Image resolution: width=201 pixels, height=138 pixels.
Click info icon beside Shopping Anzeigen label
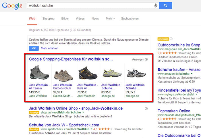(x=146, y=59)
